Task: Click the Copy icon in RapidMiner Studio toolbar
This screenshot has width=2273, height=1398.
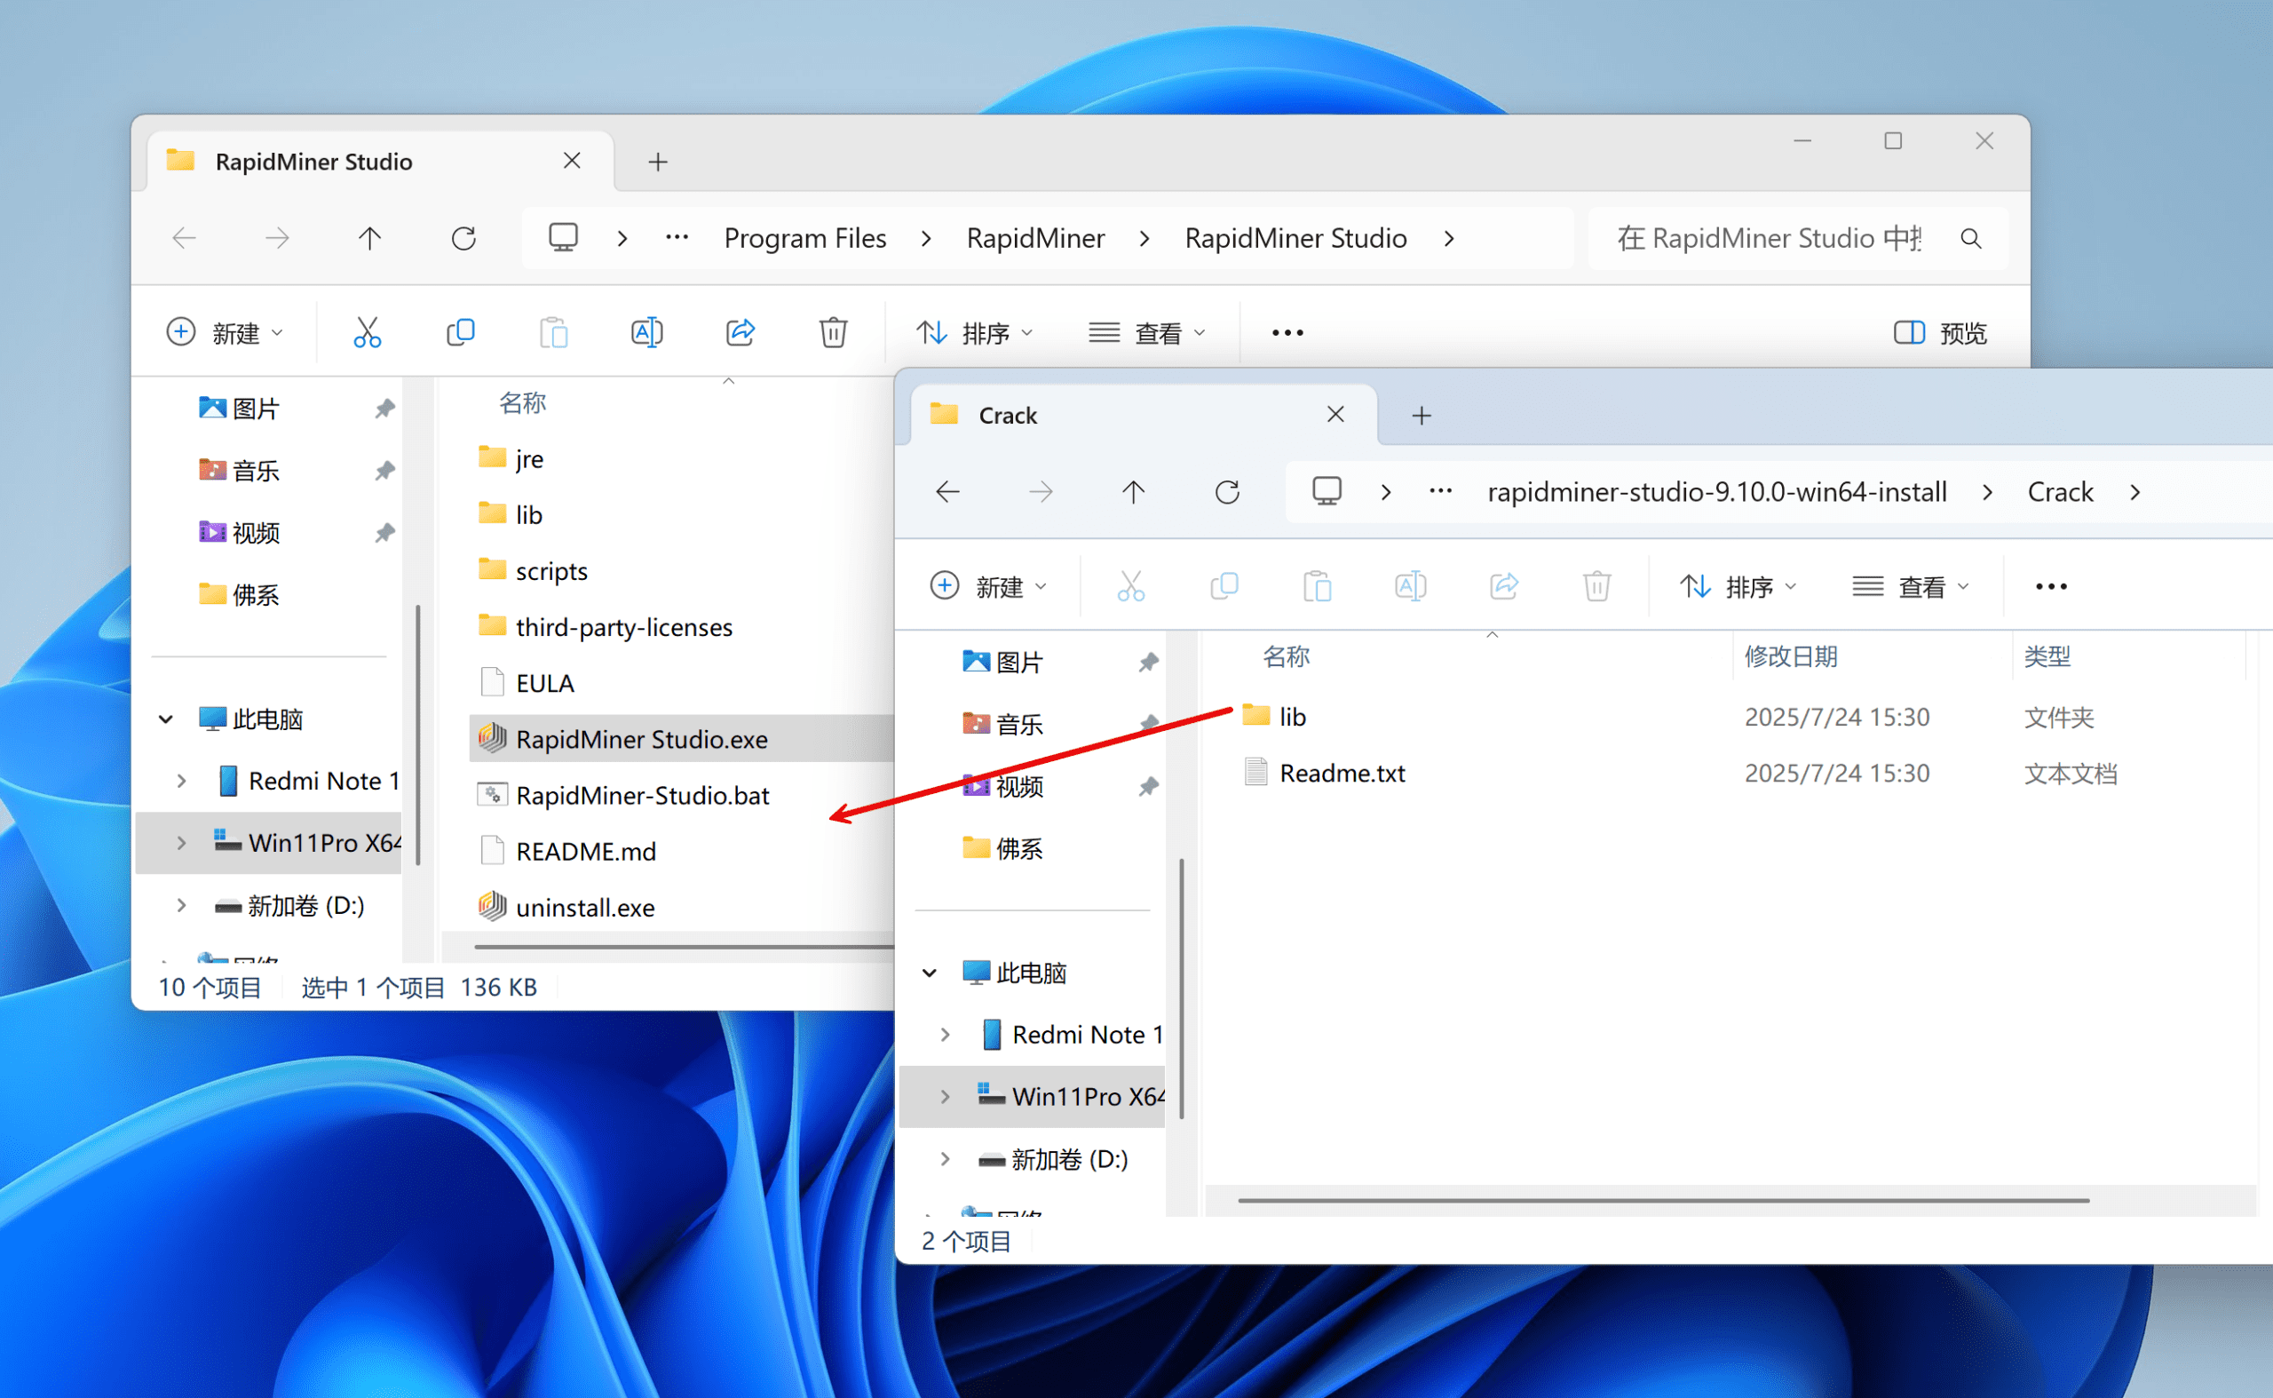Action: click(460, 332)
